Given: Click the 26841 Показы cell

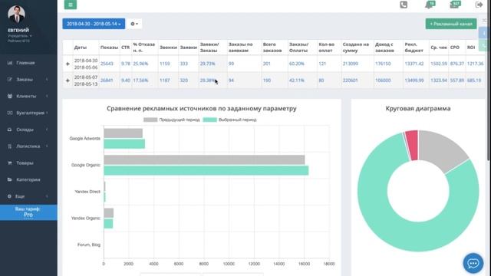Looking at the screenshot, I should point(107,80).
